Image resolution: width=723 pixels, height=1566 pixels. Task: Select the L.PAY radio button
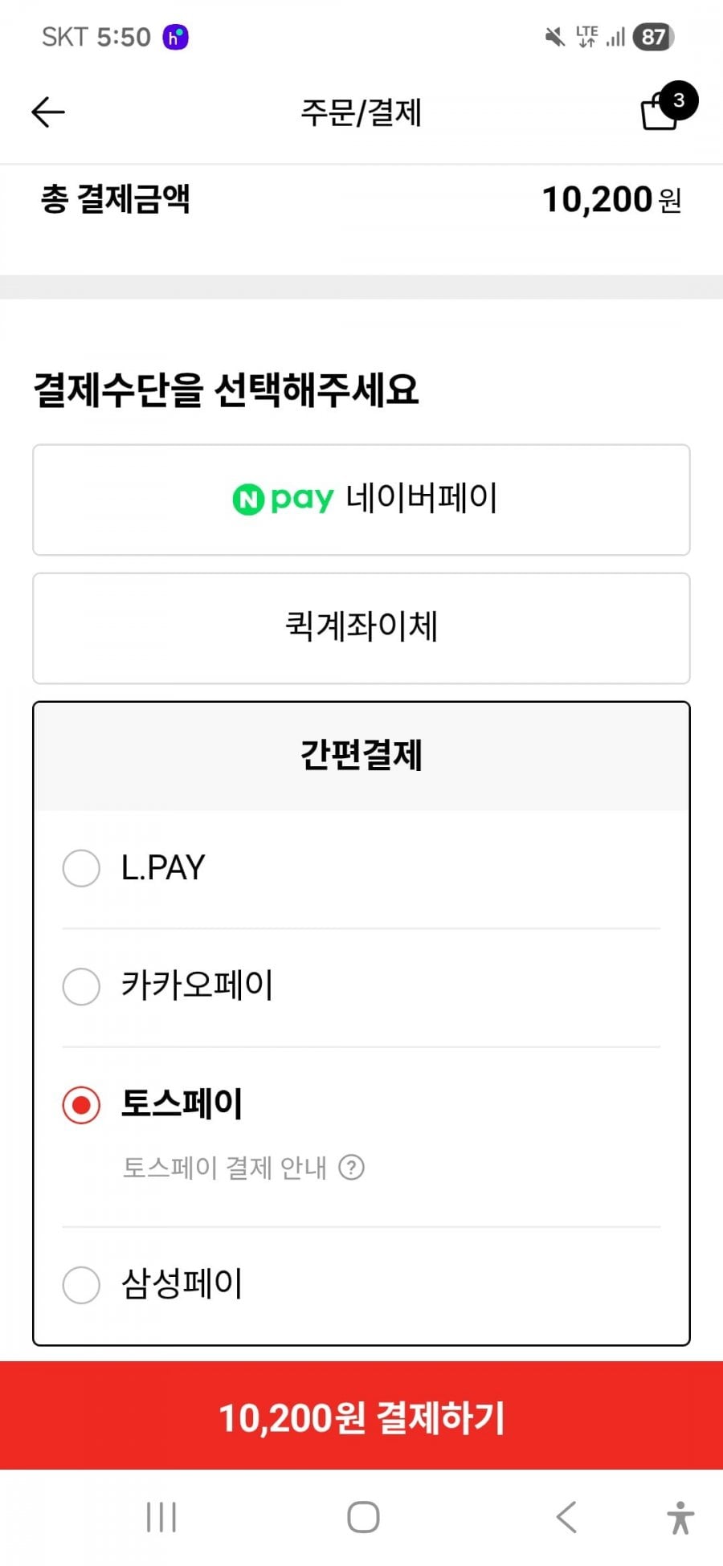tap(81, 868)
